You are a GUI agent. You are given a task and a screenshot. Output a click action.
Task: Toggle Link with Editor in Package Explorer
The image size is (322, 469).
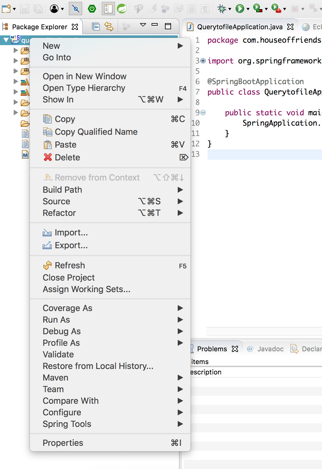pyautogui.click(x=108, y=27)
